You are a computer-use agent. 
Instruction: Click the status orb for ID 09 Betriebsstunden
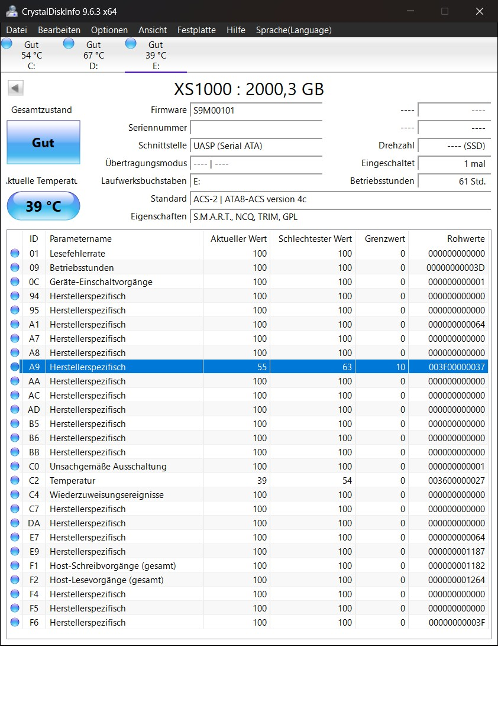pos(15,268)
